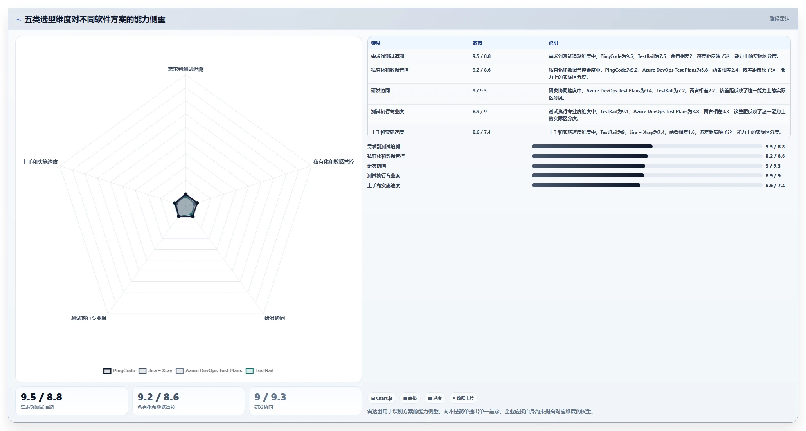Toggle the TestRail legend item
The width and height of the screenshot is (806, 431).
pyautogui.click(x=259, y=371)
